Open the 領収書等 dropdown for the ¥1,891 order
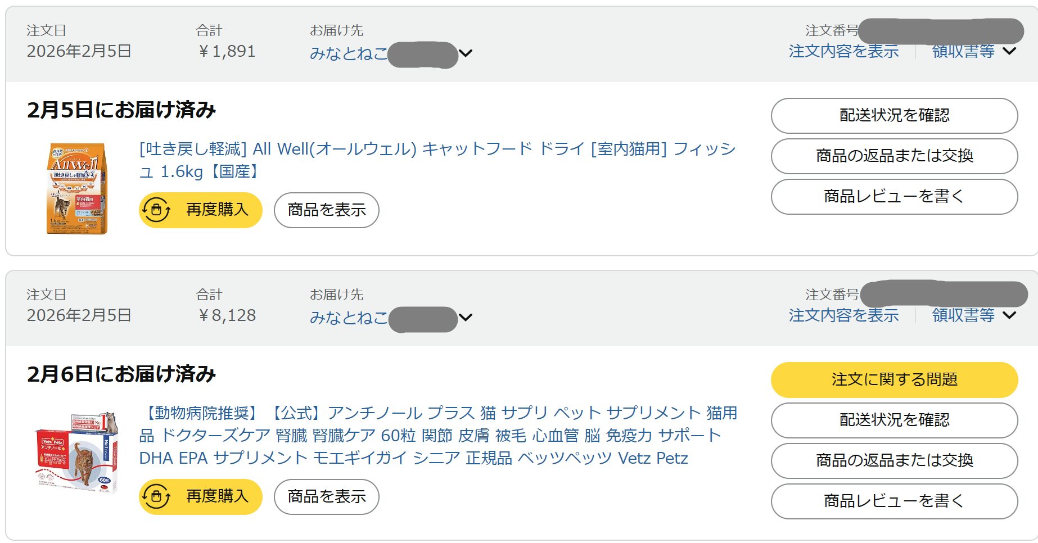 point(973,51)
